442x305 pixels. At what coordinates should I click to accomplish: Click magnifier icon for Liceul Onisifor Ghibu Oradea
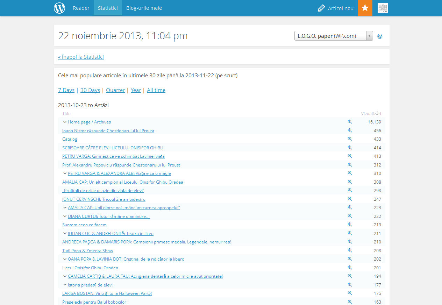click(350, 268)
